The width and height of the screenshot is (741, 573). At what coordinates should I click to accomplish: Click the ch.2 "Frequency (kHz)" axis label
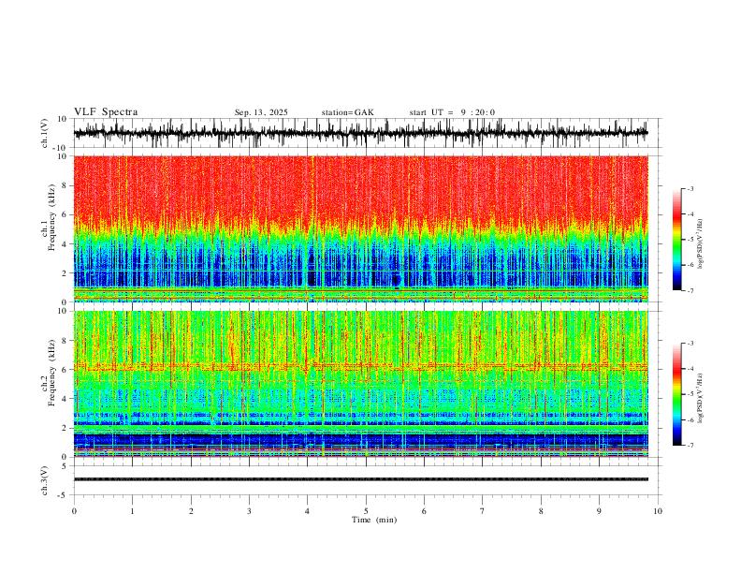[x=52, y=373]
